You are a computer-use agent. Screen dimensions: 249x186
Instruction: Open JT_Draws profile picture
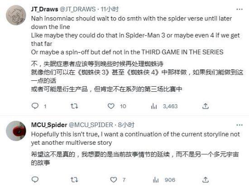(x=16, y=15)
